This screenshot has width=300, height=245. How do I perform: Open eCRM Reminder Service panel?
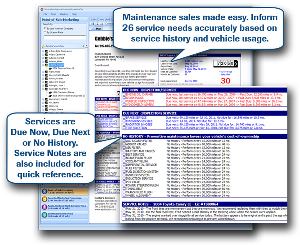tap(64, 215)
